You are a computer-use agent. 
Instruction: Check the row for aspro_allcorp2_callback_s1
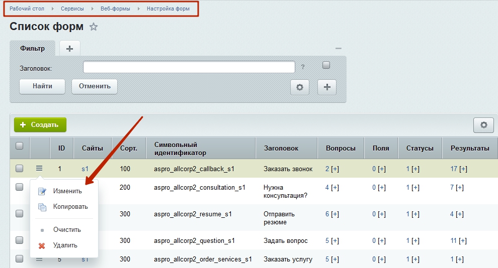pos(20,168)
